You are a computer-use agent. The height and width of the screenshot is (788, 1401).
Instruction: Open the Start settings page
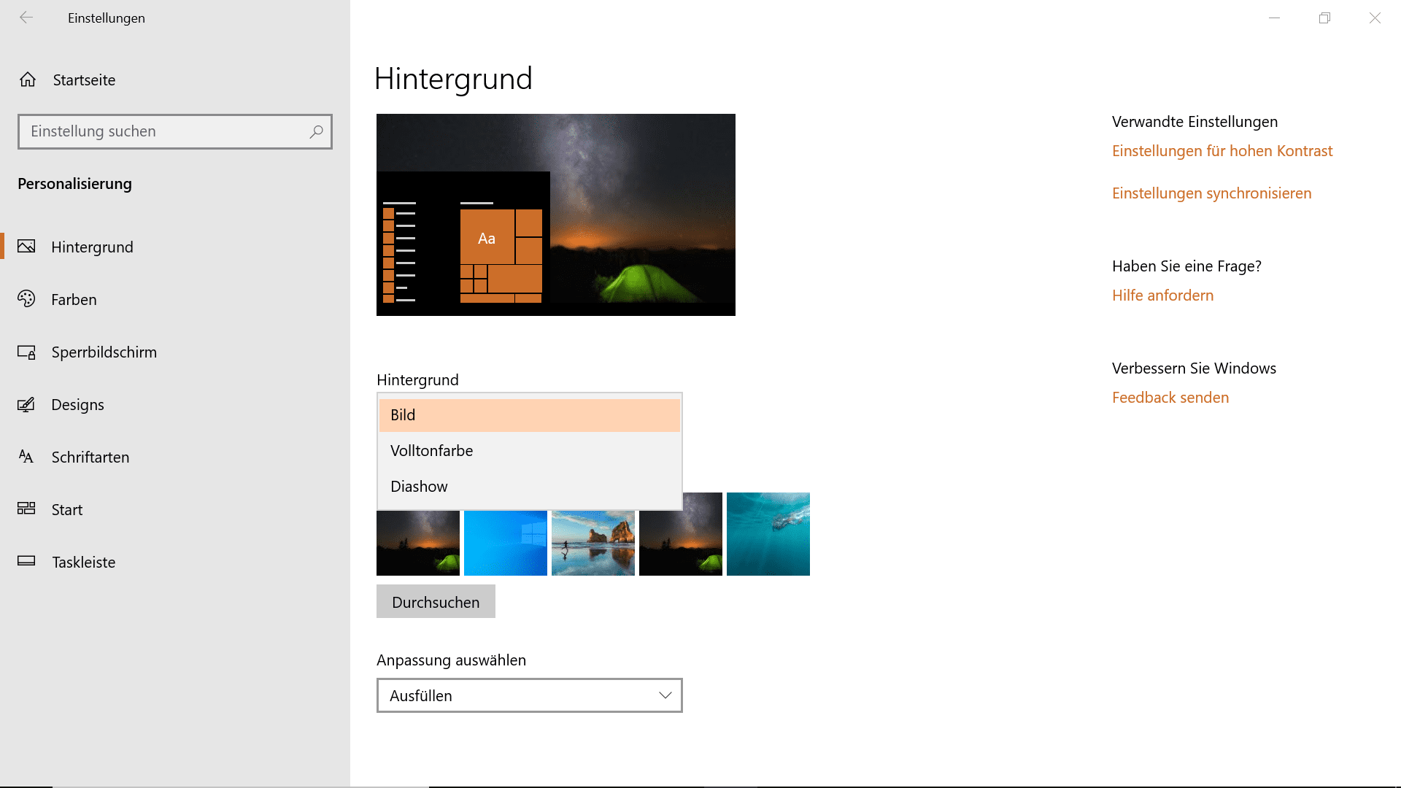tap(175, 509)
